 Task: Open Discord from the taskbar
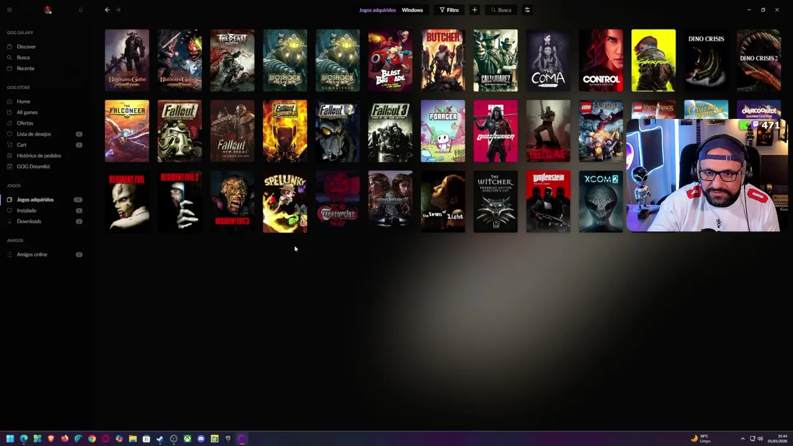click(201, 439)
